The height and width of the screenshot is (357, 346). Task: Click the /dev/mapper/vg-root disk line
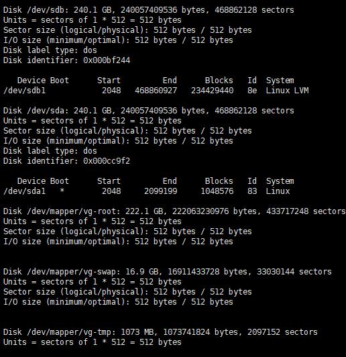[174, 211]
